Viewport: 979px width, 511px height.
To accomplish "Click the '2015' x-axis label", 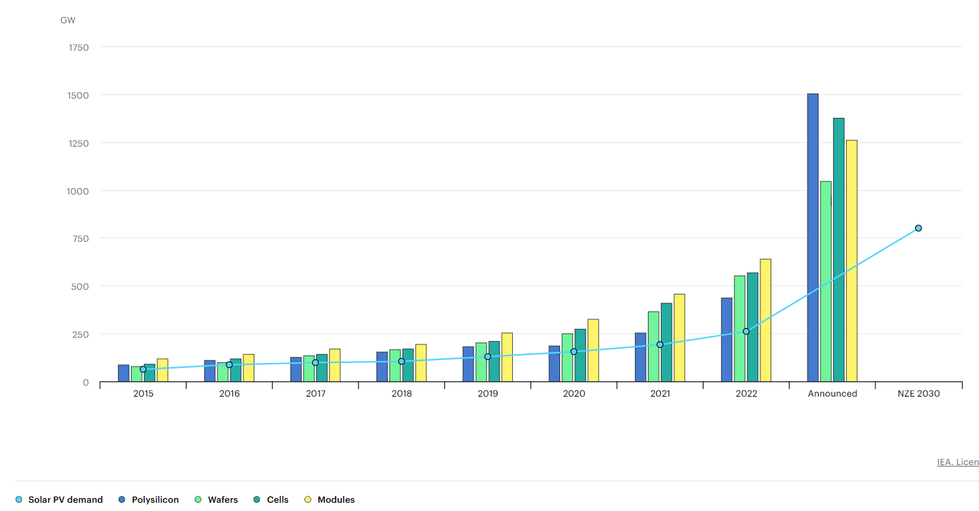I will (143, 394).
